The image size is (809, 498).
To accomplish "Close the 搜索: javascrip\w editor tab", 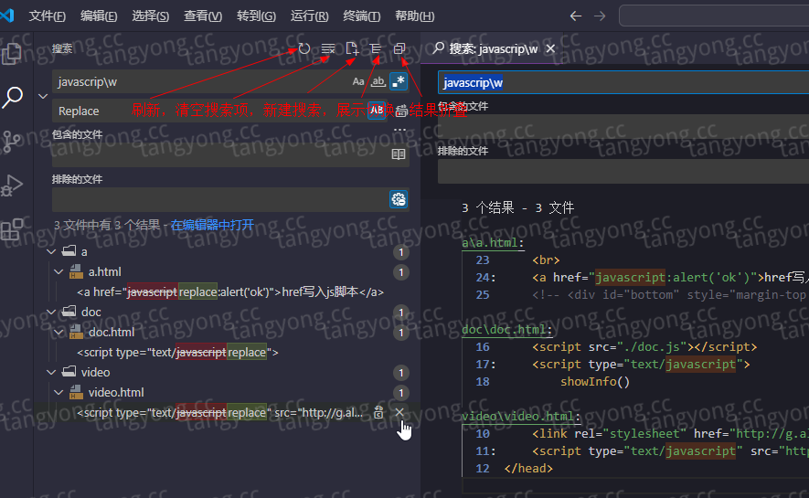I will click(x=550, y=48).
